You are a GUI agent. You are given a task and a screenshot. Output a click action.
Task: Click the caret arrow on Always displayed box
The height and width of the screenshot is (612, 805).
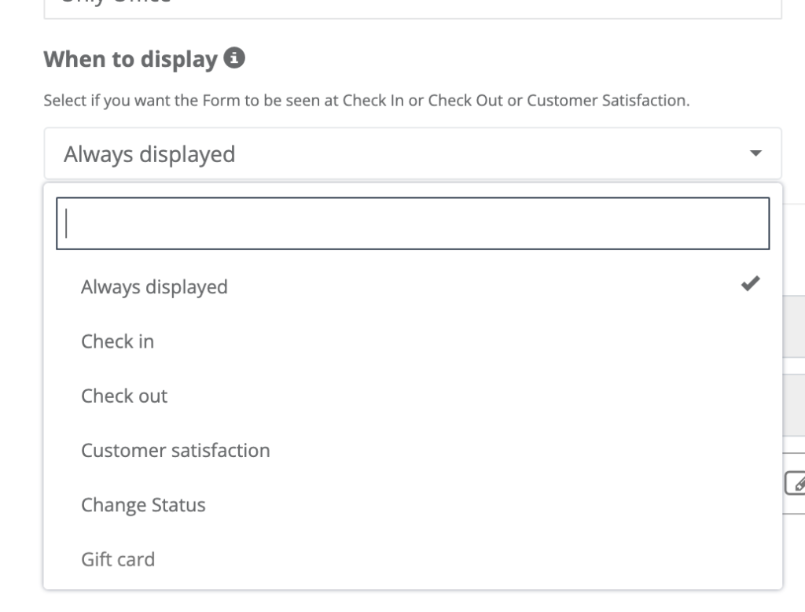[755, 153]
